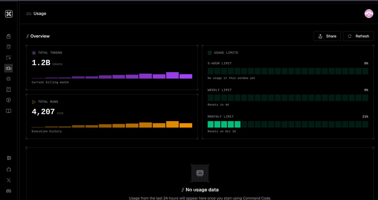
Task: Click the 'TOTAL RUNS' label
Action: [48, 102]
